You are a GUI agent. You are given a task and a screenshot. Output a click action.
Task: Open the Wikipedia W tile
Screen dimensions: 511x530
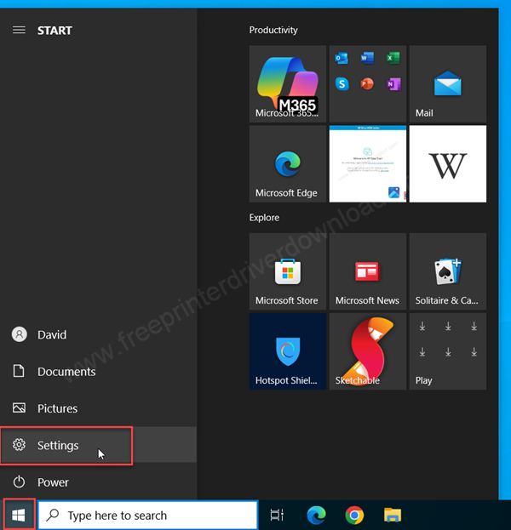point(447,164)
